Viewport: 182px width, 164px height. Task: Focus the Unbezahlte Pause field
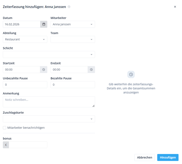pos(25,85)
